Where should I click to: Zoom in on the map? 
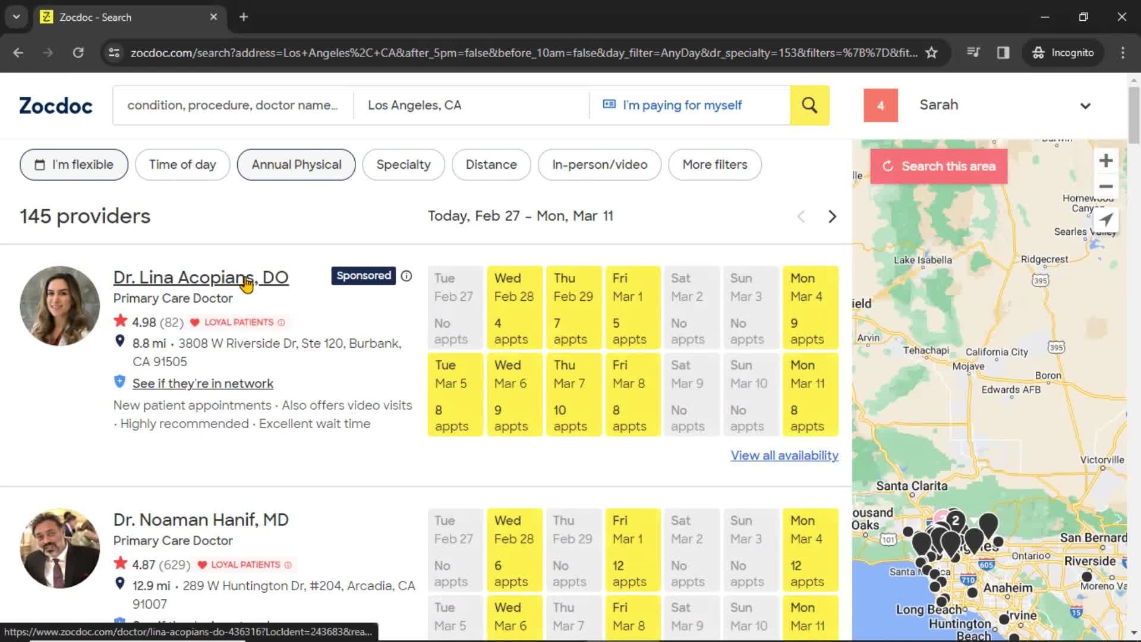[x=1106, y=160]
